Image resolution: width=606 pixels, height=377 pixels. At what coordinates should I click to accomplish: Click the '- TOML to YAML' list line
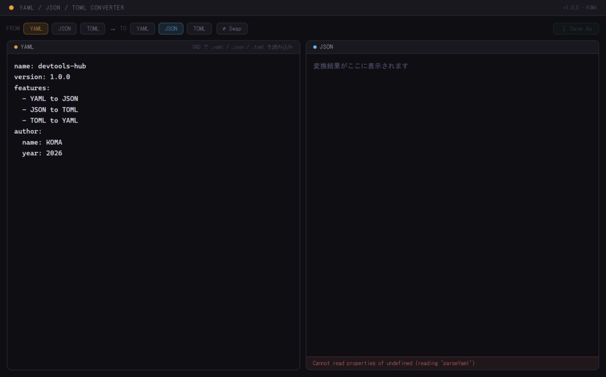point(50,121)
